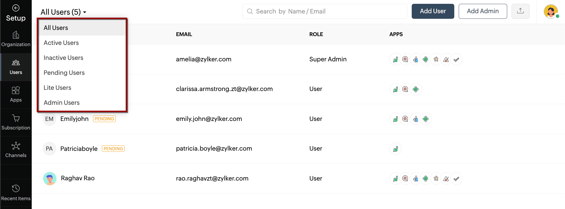Click the export upload icon button
Viewport: 565px width, 209px height.
[x=520, y=11]
